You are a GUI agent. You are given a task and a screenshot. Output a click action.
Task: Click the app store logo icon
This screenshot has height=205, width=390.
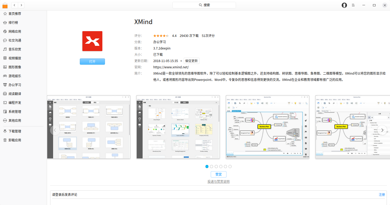[5, 5]
